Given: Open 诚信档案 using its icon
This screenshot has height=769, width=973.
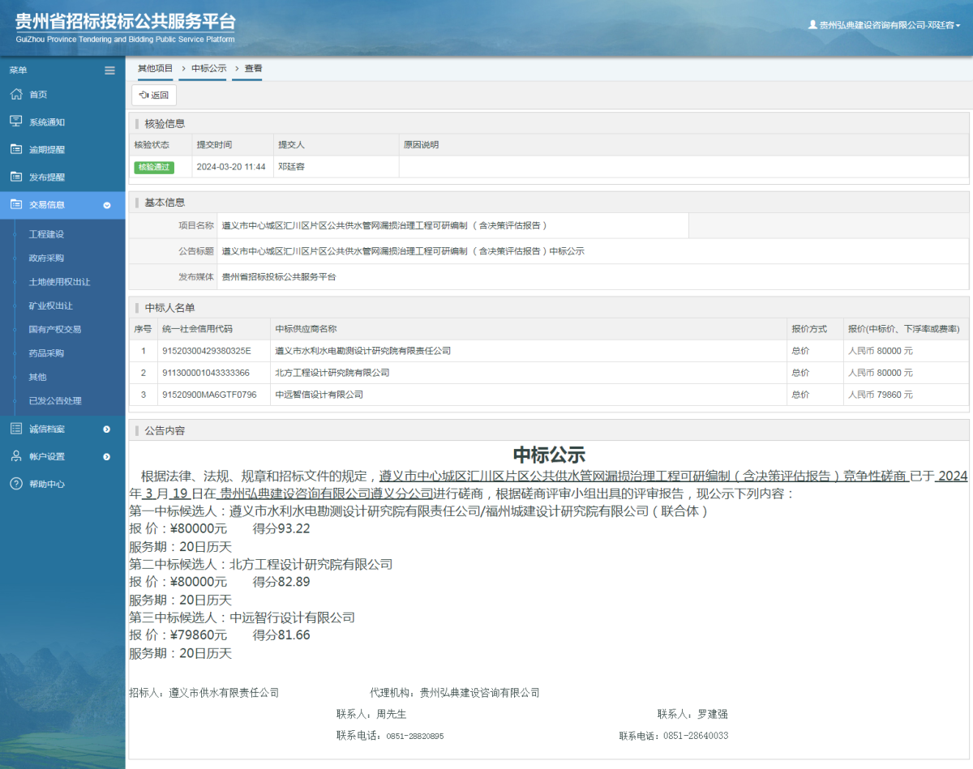Looking at the screenshot, I should [x=16, y=428].
